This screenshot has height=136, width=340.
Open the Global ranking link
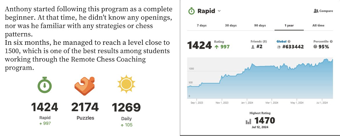coord(281,42)
